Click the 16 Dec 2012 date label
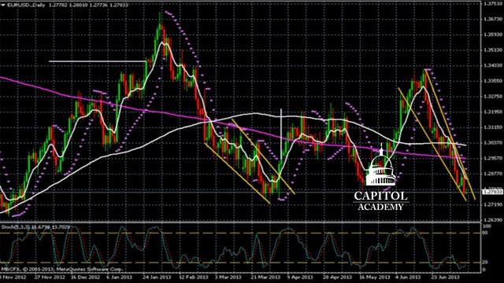Screen dimensions: 504x283 (x=85, y=277)
